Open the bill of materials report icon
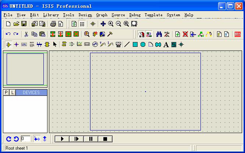The image size is (245, 153). point(219,34)
